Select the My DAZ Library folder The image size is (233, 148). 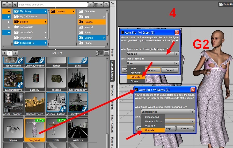pos(30,17)
